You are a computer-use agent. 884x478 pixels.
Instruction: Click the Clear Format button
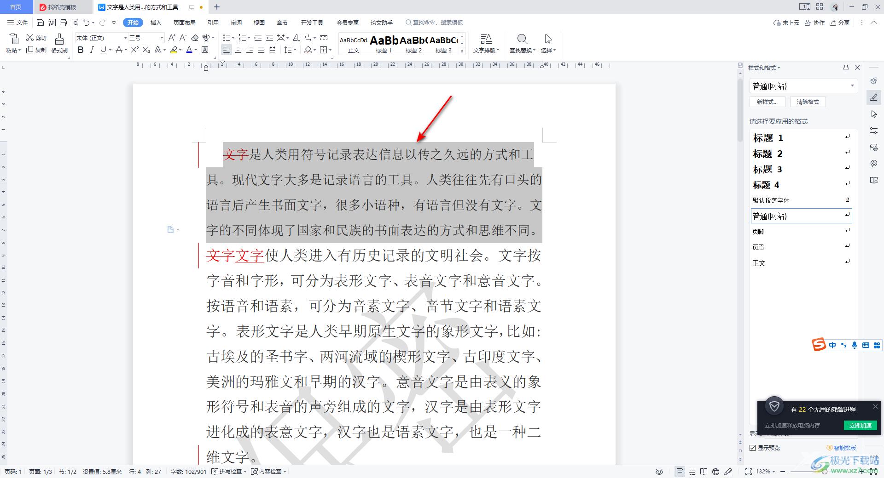click(808, 102)
